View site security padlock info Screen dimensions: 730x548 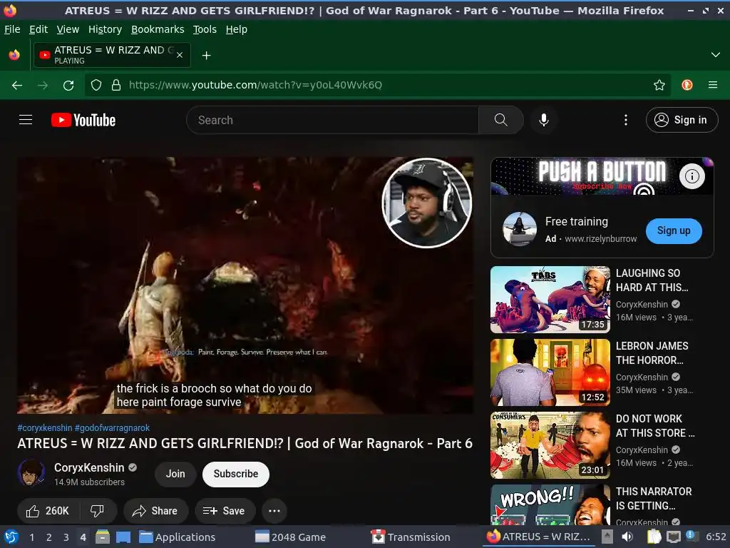116,85
